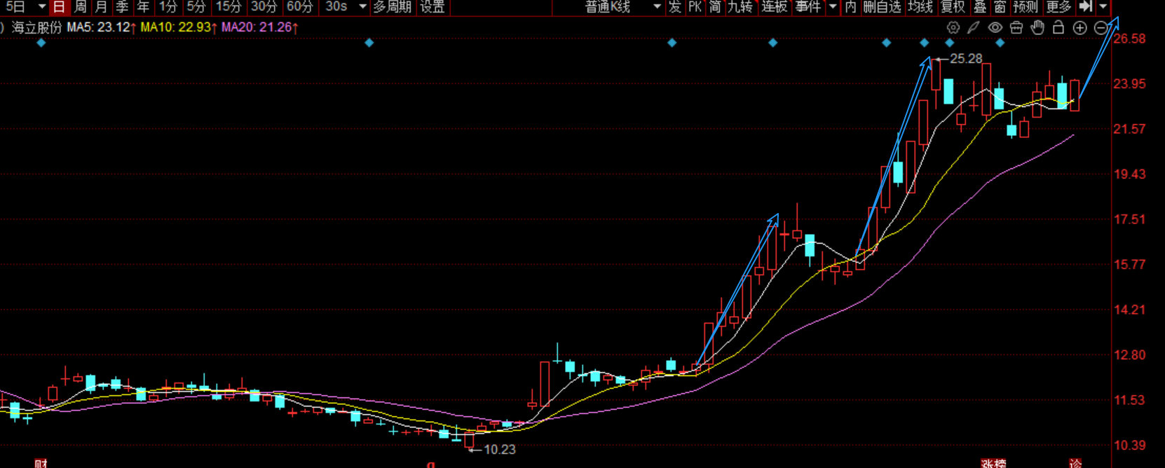This screenshot has width=1165, height=468.
Task: Click the 预测 forecast button
Action: coord(1026,6)
